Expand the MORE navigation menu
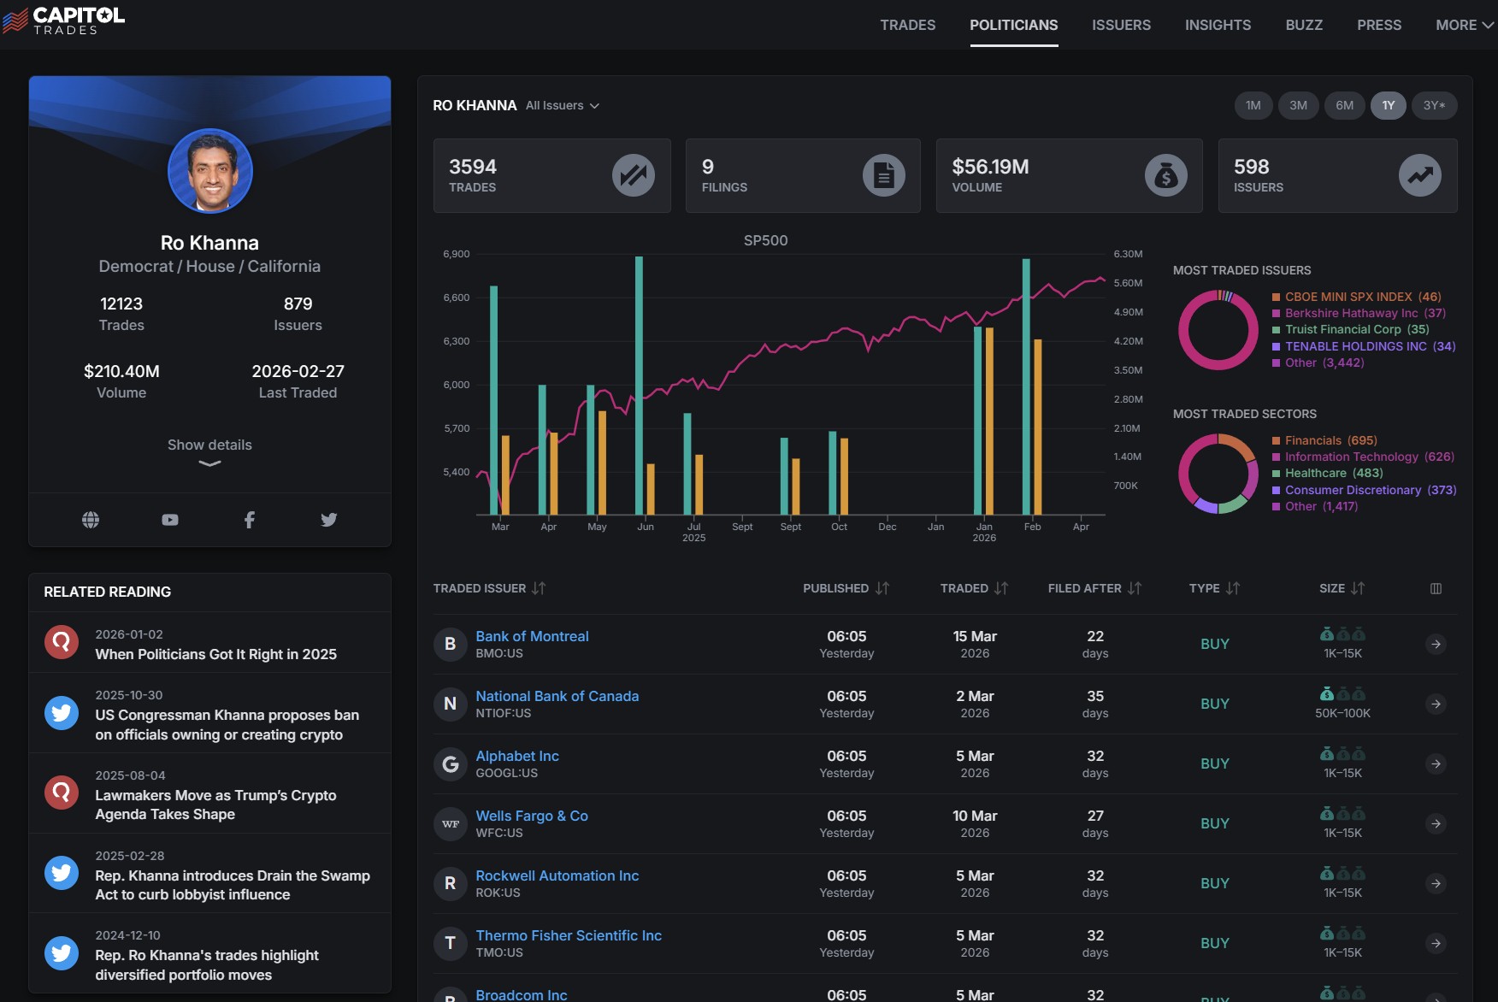Screen dimensions: 1498x1002 pyautogui.click(x=1465, y=25)
